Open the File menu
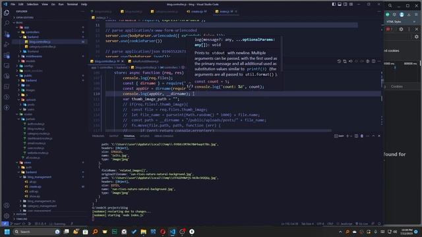Image resolution: width=422 pixels, height=237 pixels. pyautogui.click(x=13, y=5)
